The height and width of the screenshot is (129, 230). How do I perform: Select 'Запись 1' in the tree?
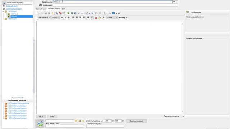(x=14, y=14)
